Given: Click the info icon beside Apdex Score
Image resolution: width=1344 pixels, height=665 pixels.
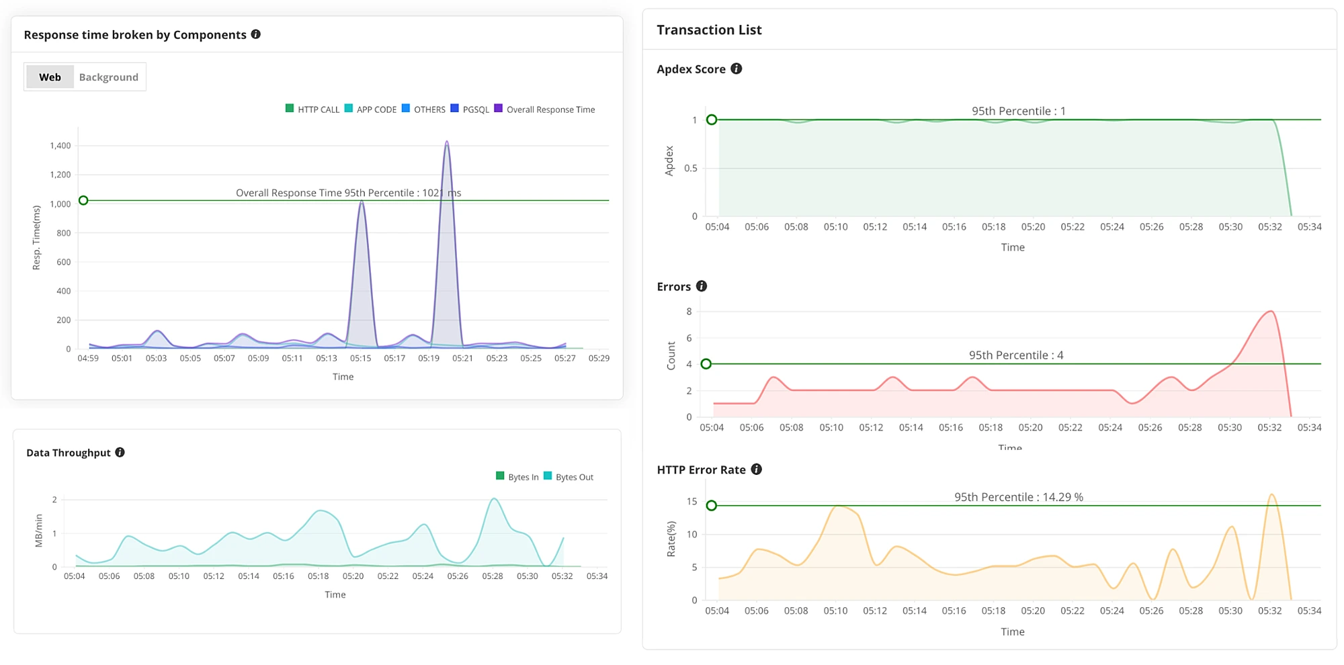Looking at the screenshot, I should (x=737, y=69).
